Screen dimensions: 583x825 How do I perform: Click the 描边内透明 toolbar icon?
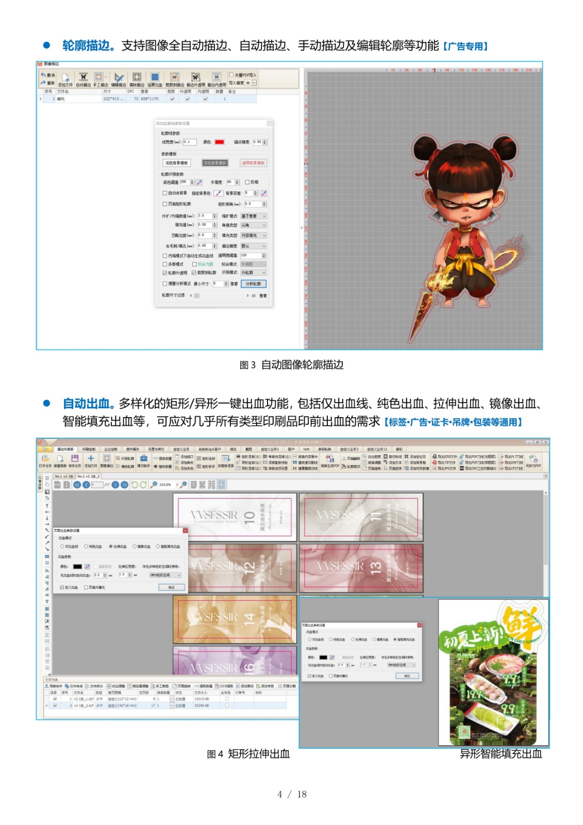216,79
